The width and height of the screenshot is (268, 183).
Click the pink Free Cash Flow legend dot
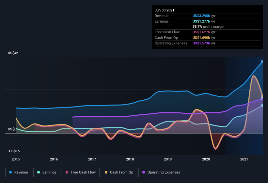point(67,172)
